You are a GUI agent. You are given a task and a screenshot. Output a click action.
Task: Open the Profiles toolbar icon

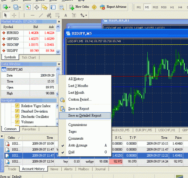(x=16, y=7)
